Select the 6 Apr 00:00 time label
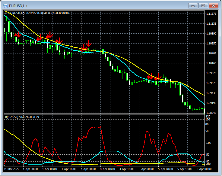Viewport: 222px width, 176px height. [204, 169]
